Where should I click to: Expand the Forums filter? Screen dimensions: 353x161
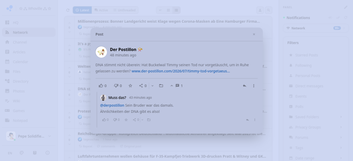pos(316,137)
